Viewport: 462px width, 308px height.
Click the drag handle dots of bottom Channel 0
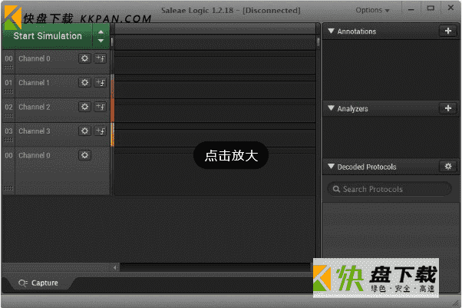tap(8, 188)
